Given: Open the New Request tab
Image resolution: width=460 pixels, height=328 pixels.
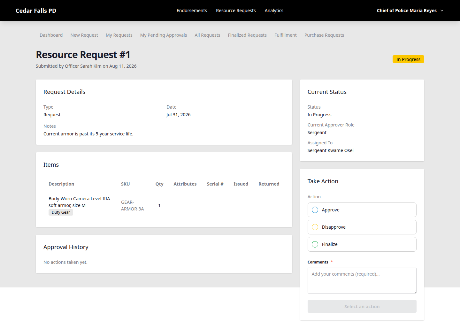Looking at the screenshot, I should click(84, 35).
